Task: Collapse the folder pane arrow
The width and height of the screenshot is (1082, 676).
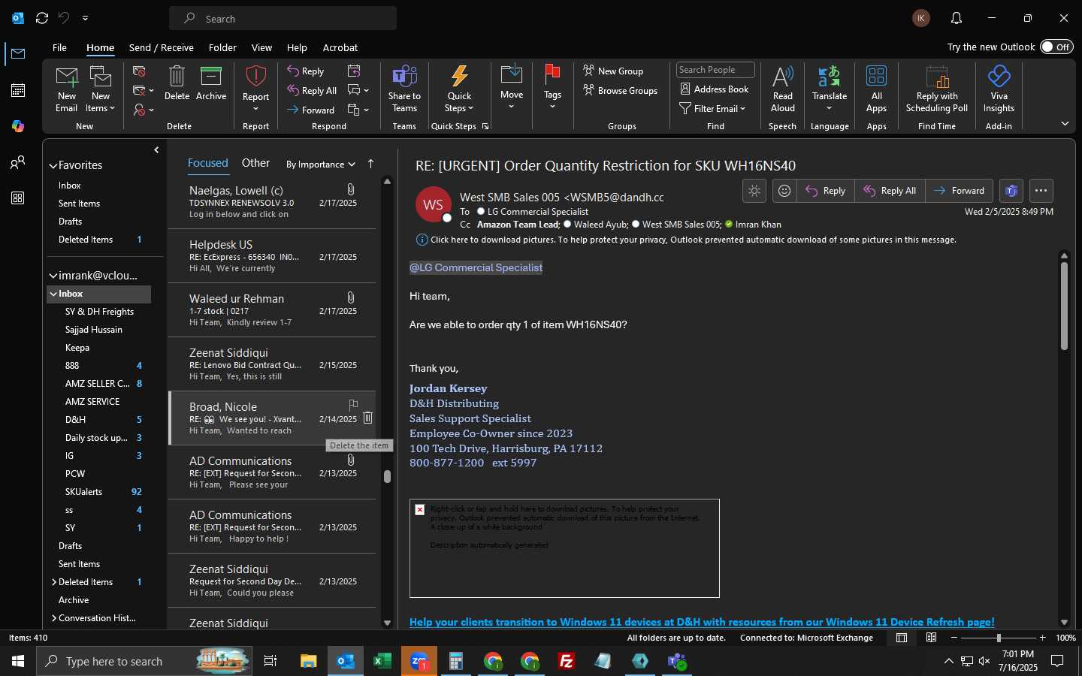Action: (156, 150)
